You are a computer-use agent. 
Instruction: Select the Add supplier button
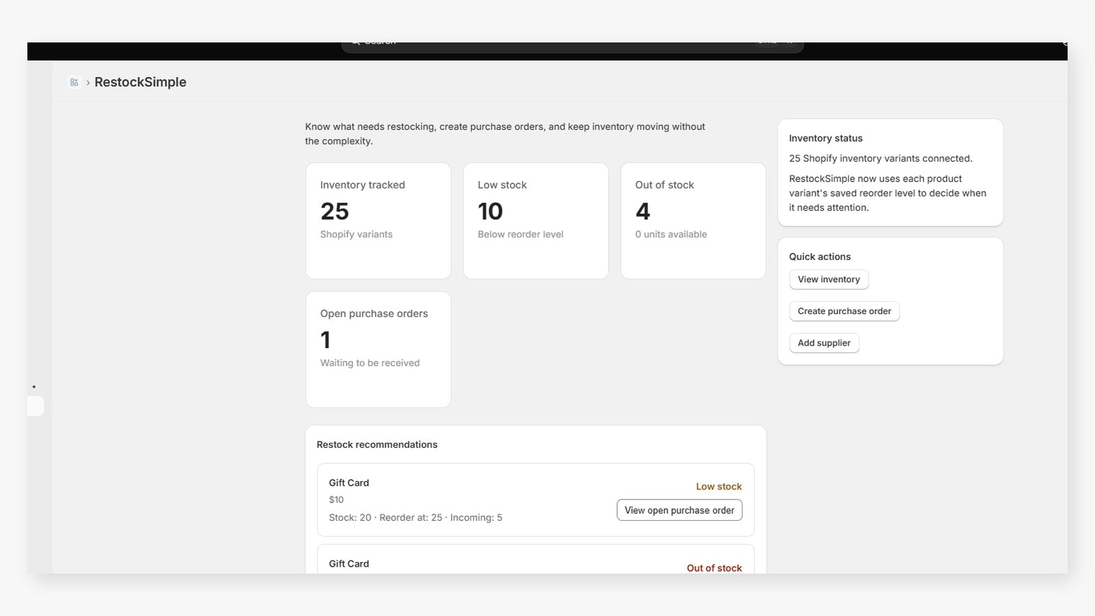[824, 343]
